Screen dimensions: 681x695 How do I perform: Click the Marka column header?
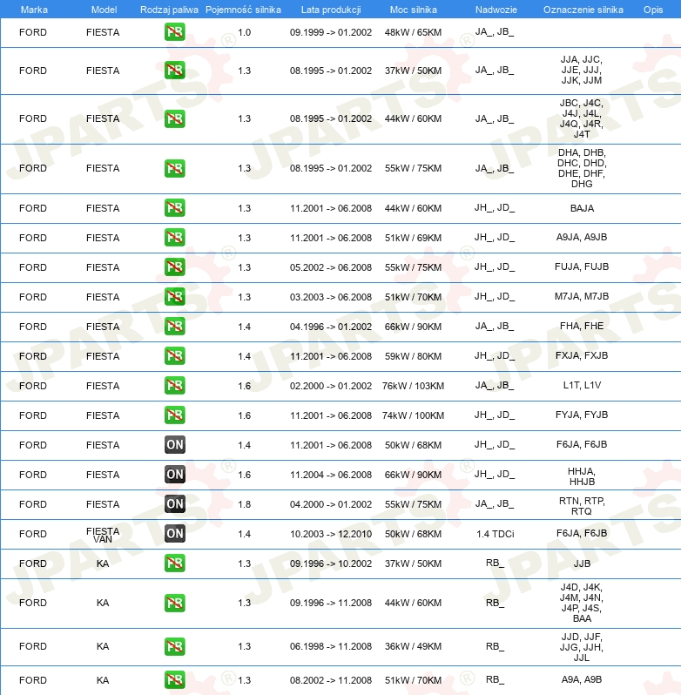click(34, 10)
